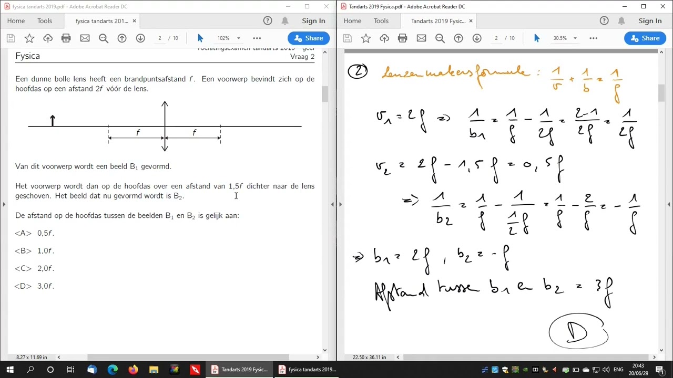Select Tandarts 2019 Fysic... document tab
673x378 pixels.
[x=438, y=21]
